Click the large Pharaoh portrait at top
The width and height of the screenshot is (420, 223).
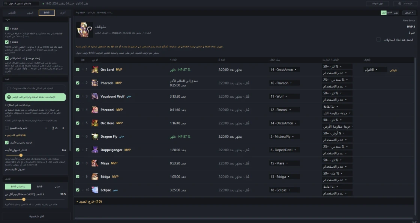point(84,30)
